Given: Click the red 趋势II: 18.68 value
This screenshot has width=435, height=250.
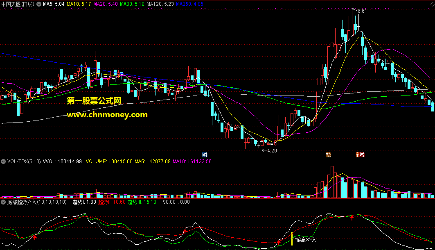Looking at the screenshot, I should coord(112,202).
